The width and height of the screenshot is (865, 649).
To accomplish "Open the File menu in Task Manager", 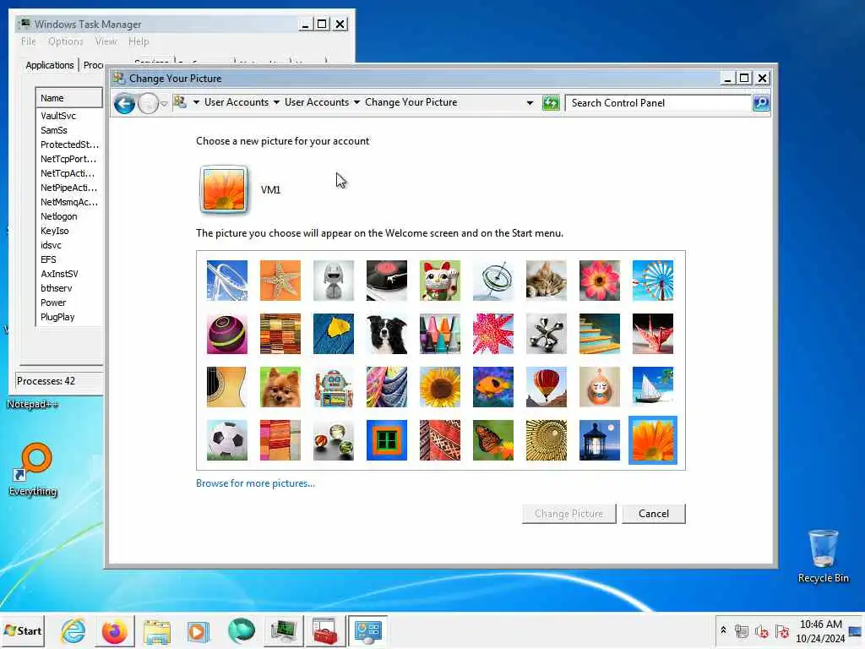I will pos(29,41).
